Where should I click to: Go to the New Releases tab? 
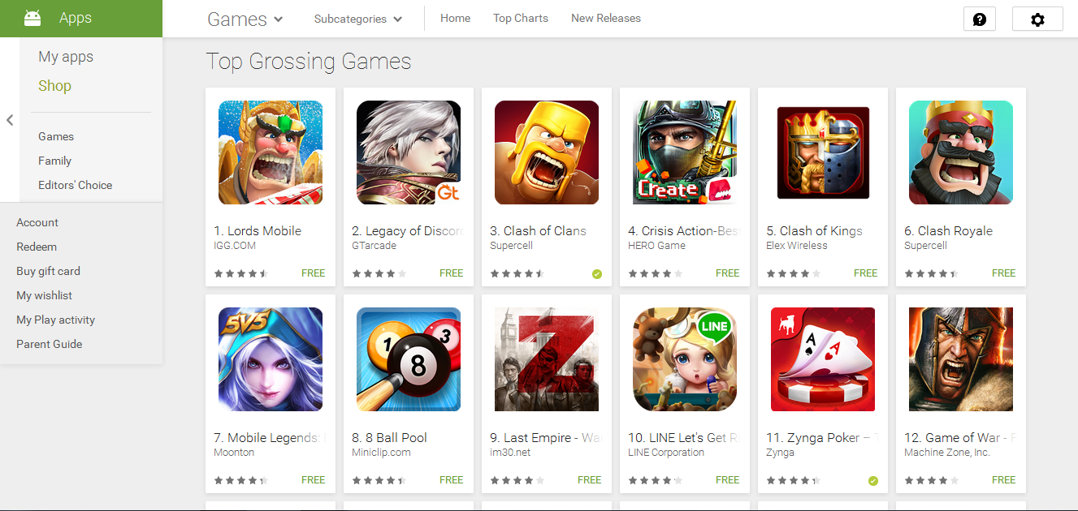[x=606, y=18]
